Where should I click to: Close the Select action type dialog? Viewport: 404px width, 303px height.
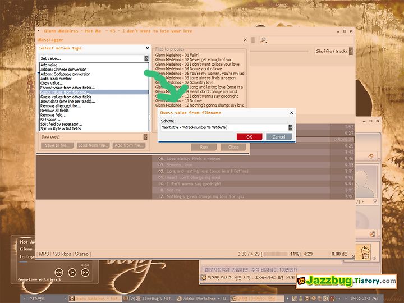(148, 48)
